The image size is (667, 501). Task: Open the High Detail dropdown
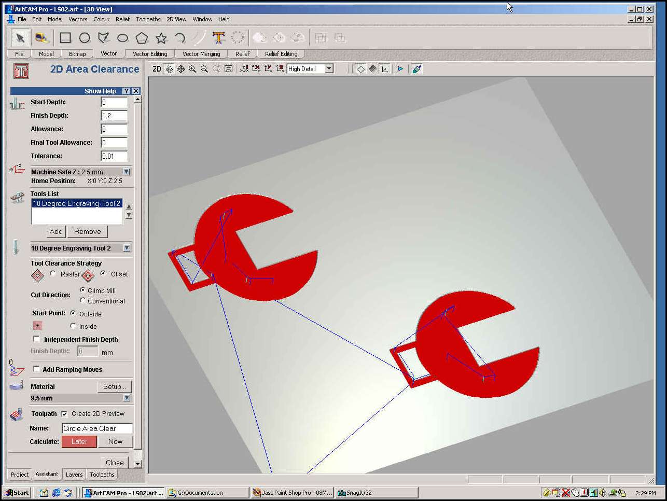(329, 69)
